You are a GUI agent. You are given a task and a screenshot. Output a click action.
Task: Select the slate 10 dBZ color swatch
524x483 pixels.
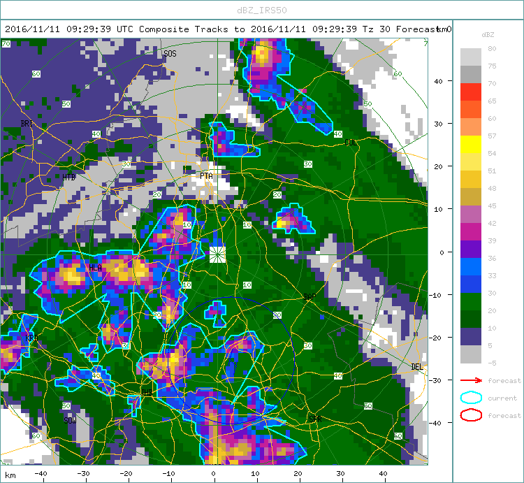click(470, 337)
